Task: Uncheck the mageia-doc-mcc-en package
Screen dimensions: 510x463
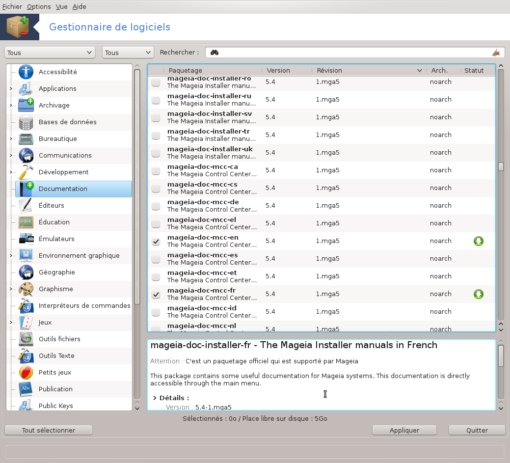Action: pyautogui.click(x=156, y=242)
